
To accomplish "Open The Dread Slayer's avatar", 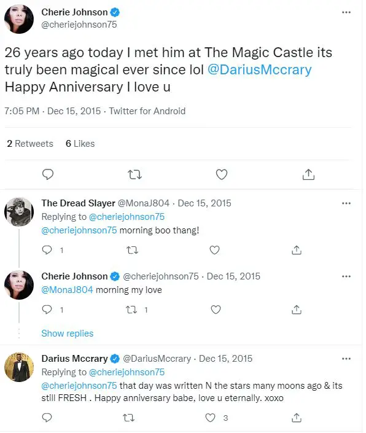I will pos(19,212).
